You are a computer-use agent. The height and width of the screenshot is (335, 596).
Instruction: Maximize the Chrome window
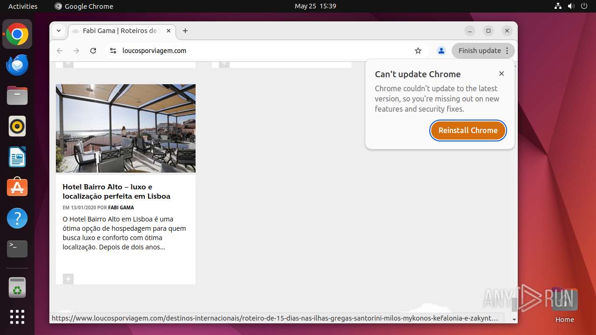pyautogui.click(x=488, y=31)
